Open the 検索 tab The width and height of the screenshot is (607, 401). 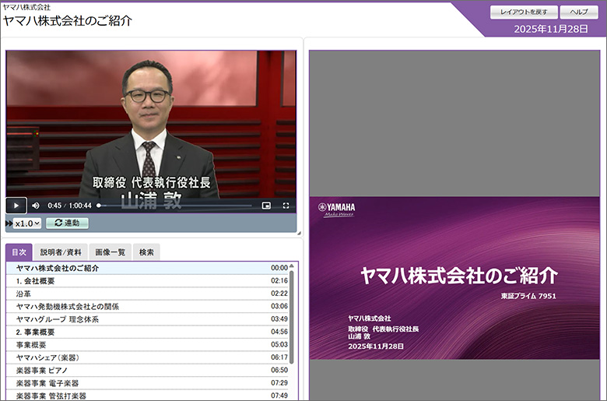pyautogui.click(x=146, y=252)
